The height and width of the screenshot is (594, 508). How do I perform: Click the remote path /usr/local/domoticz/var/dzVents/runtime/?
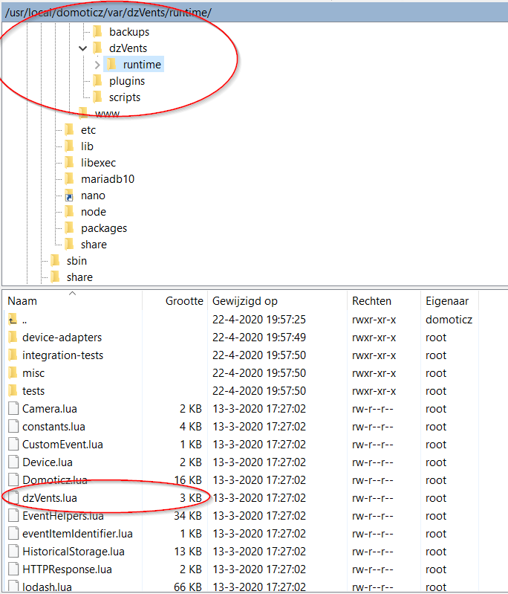(108, 13)
